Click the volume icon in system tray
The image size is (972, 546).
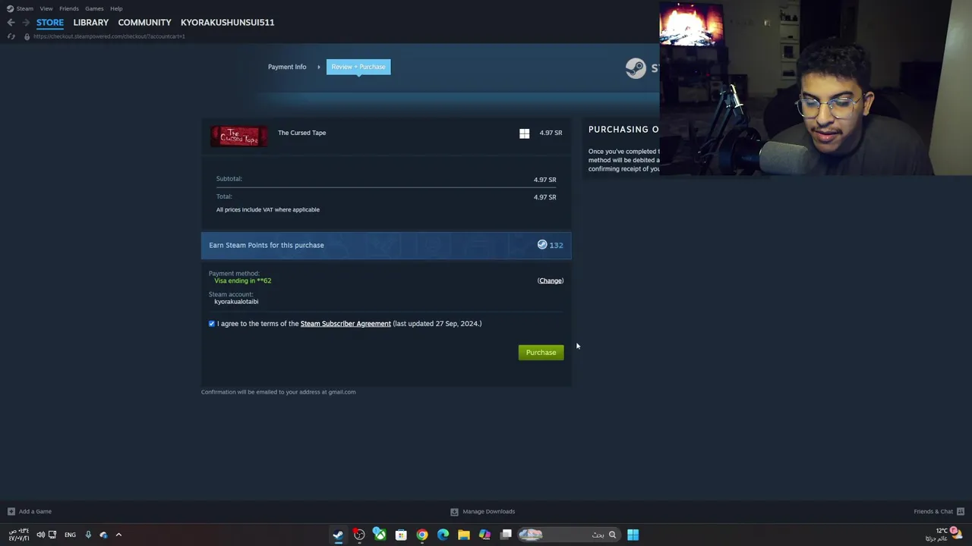(41, 535)
